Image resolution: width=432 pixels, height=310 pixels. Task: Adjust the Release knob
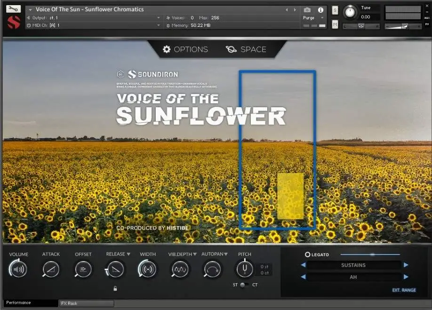(115, 269)
